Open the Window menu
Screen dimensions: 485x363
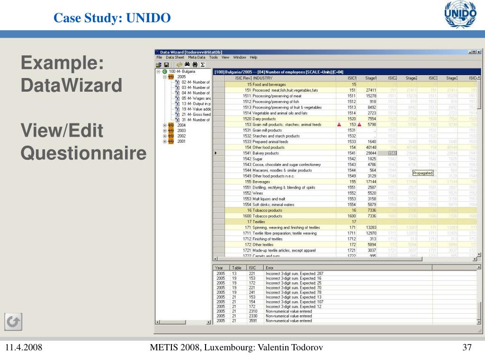[240, 57]
